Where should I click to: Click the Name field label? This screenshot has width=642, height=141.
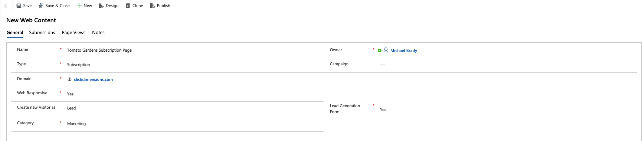pyautogui.click(x=23, y=49)
